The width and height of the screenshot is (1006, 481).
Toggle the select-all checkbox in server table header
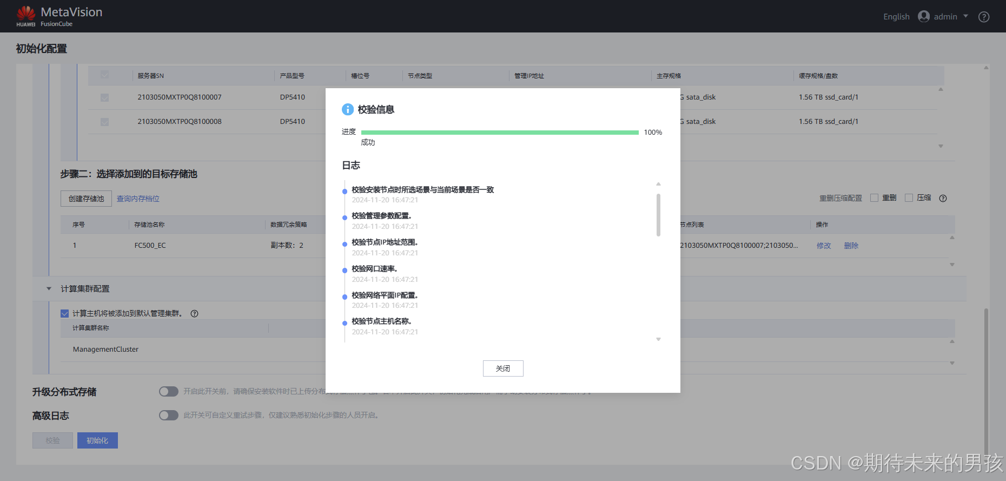tap(104, 75)
